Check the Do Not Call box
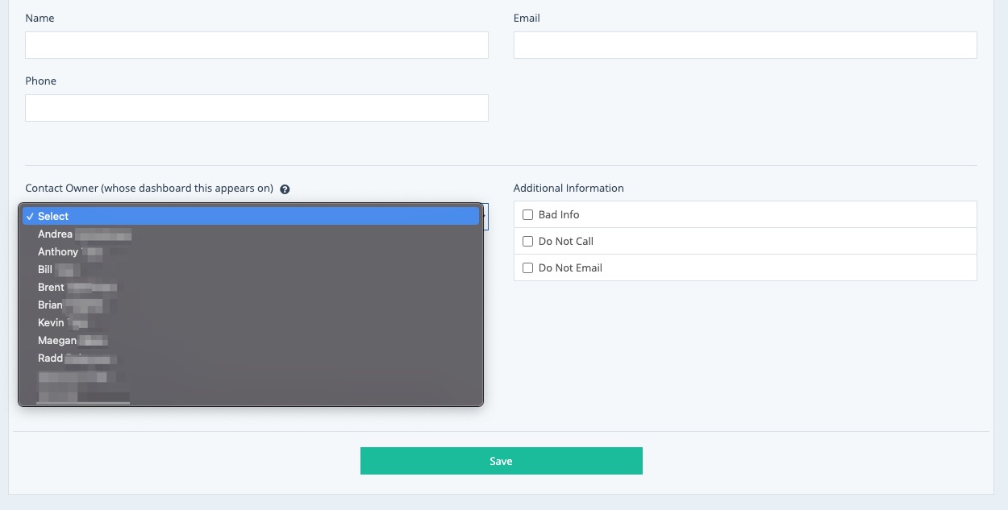1008x510 pixels. coord(528,242)
